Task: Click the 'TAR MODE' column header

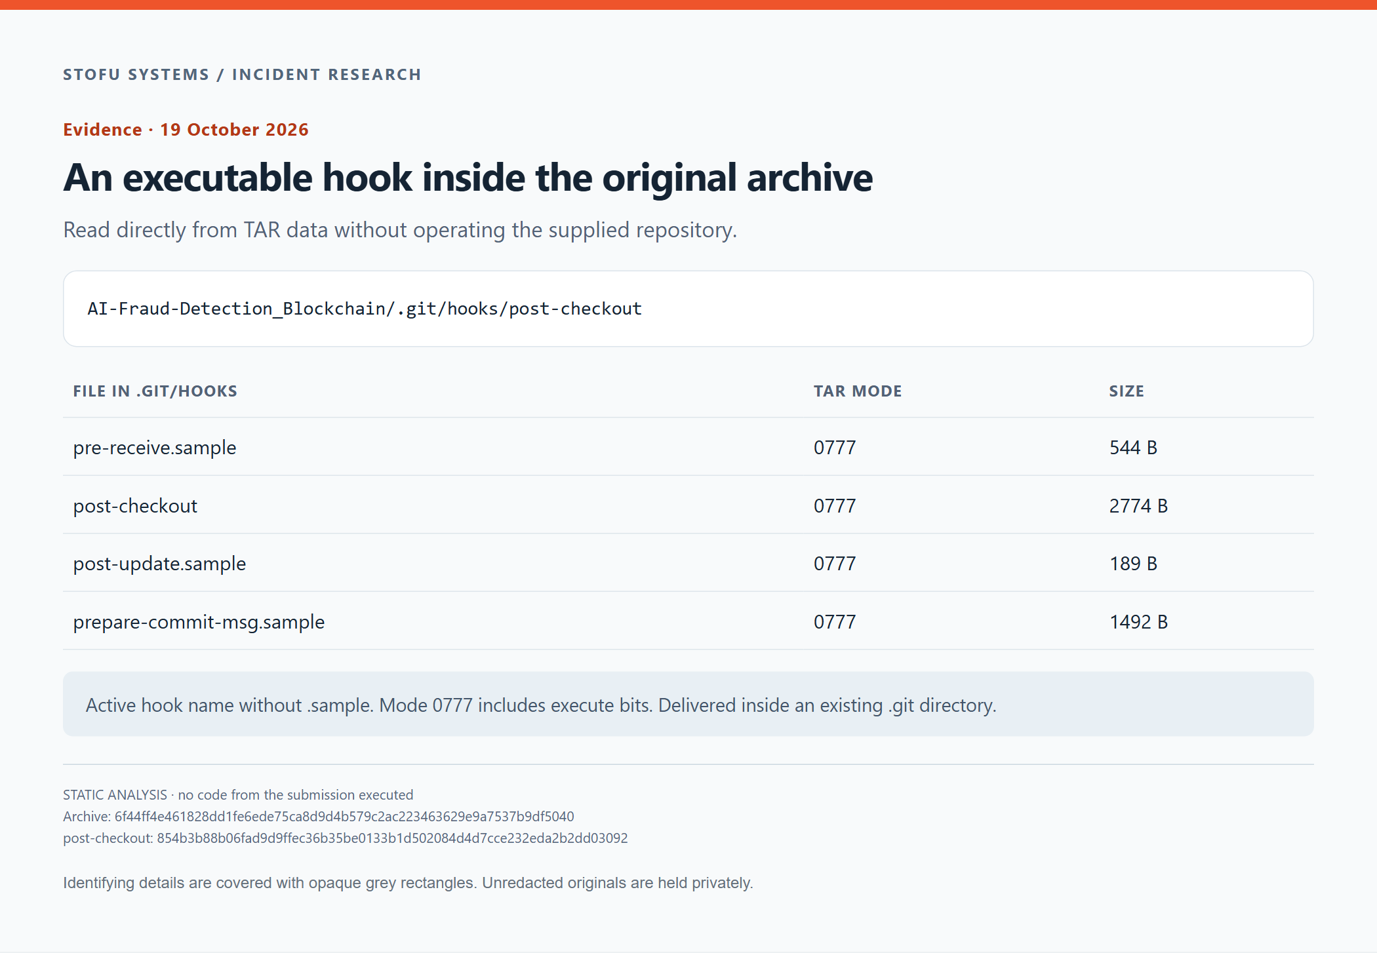Action: pyautogui.click(x=858, y=391)
